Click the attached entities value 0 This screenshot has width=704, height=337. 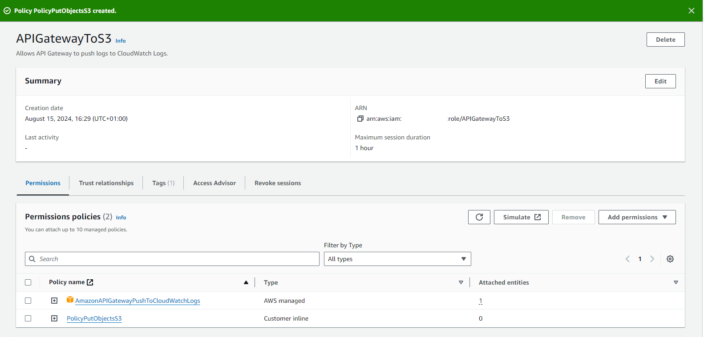(481, 318)
